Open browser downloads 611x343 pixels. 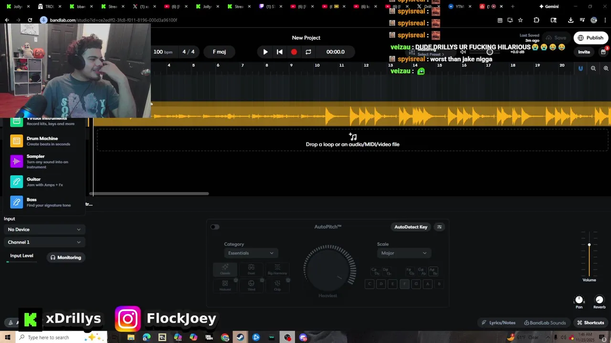tap(570, 20)
